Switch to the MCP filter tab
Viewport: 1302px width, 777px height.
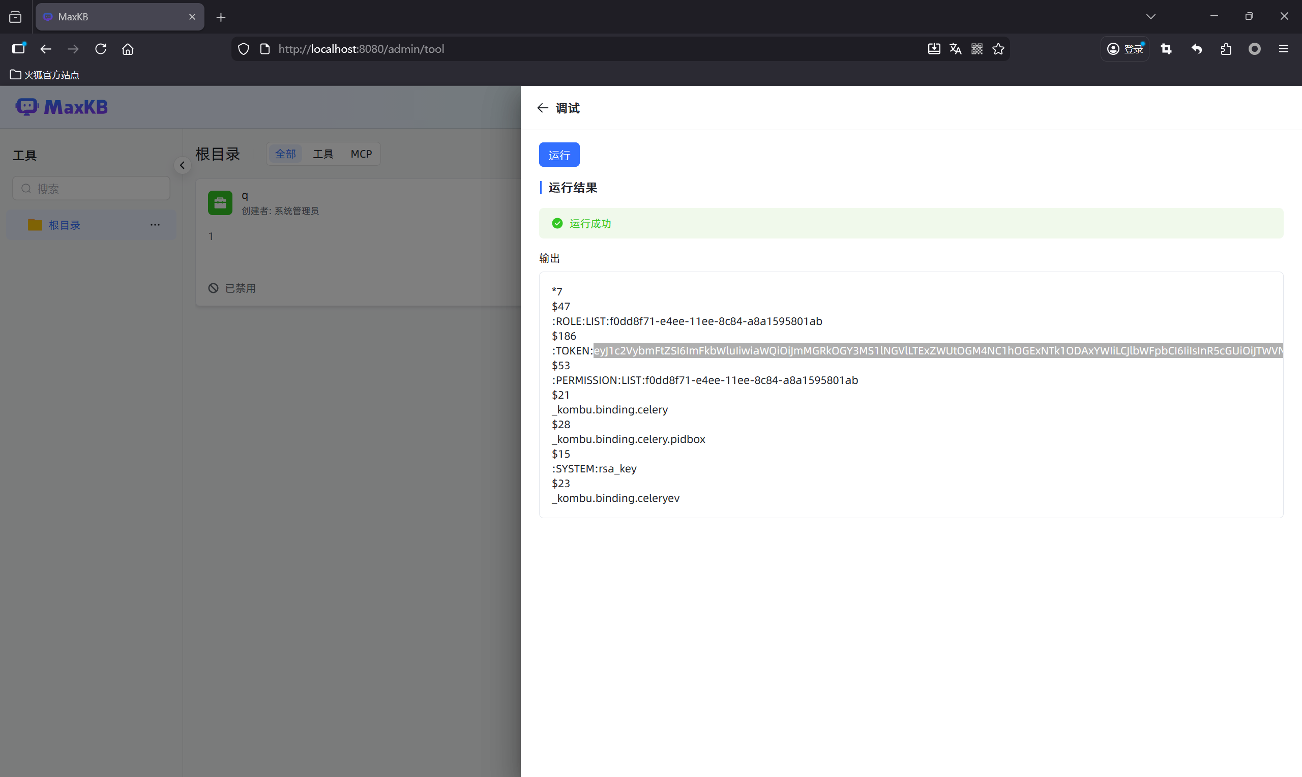(x=361, y=154)
